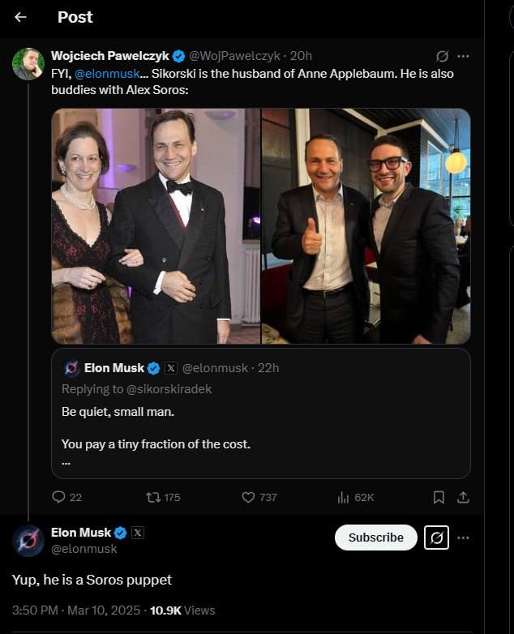This screenshot has height=634, width=514.
Task: Click Grok icon beside Subscribe button
Action: coord(436,538)
